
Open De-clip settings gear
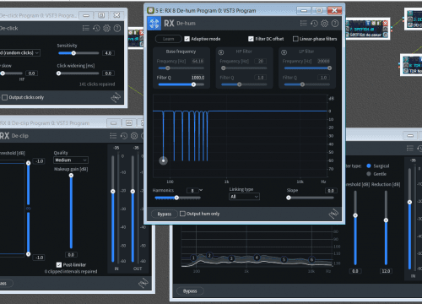click(134, 136)
